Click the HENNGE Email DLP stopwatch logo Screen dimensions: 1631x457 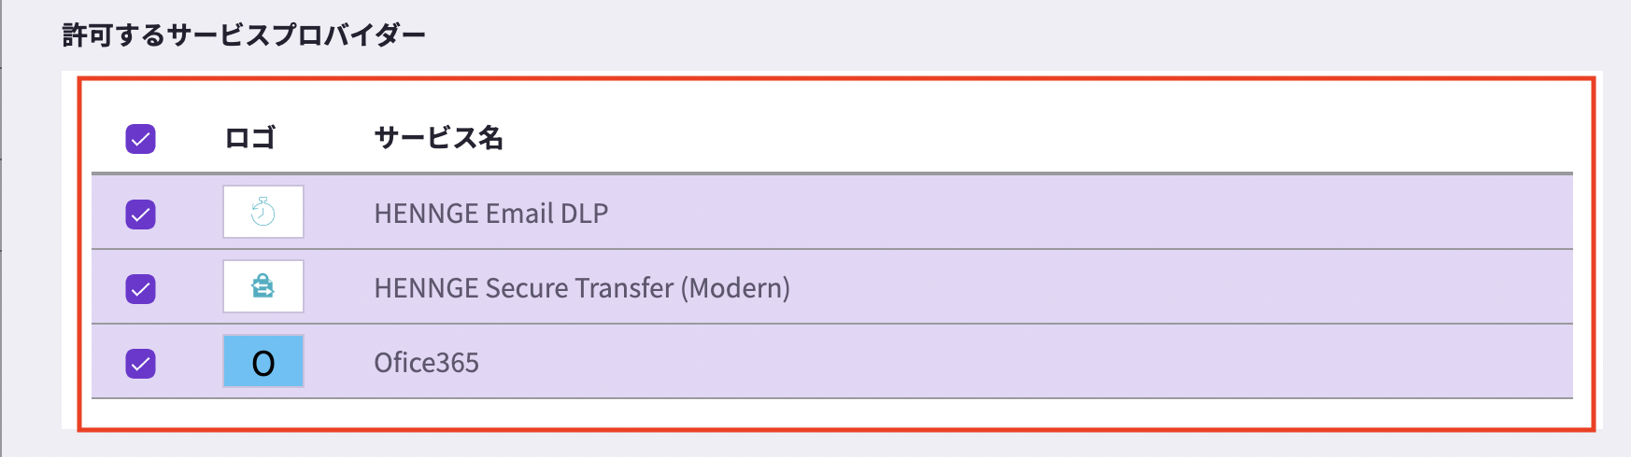[263, 213]
